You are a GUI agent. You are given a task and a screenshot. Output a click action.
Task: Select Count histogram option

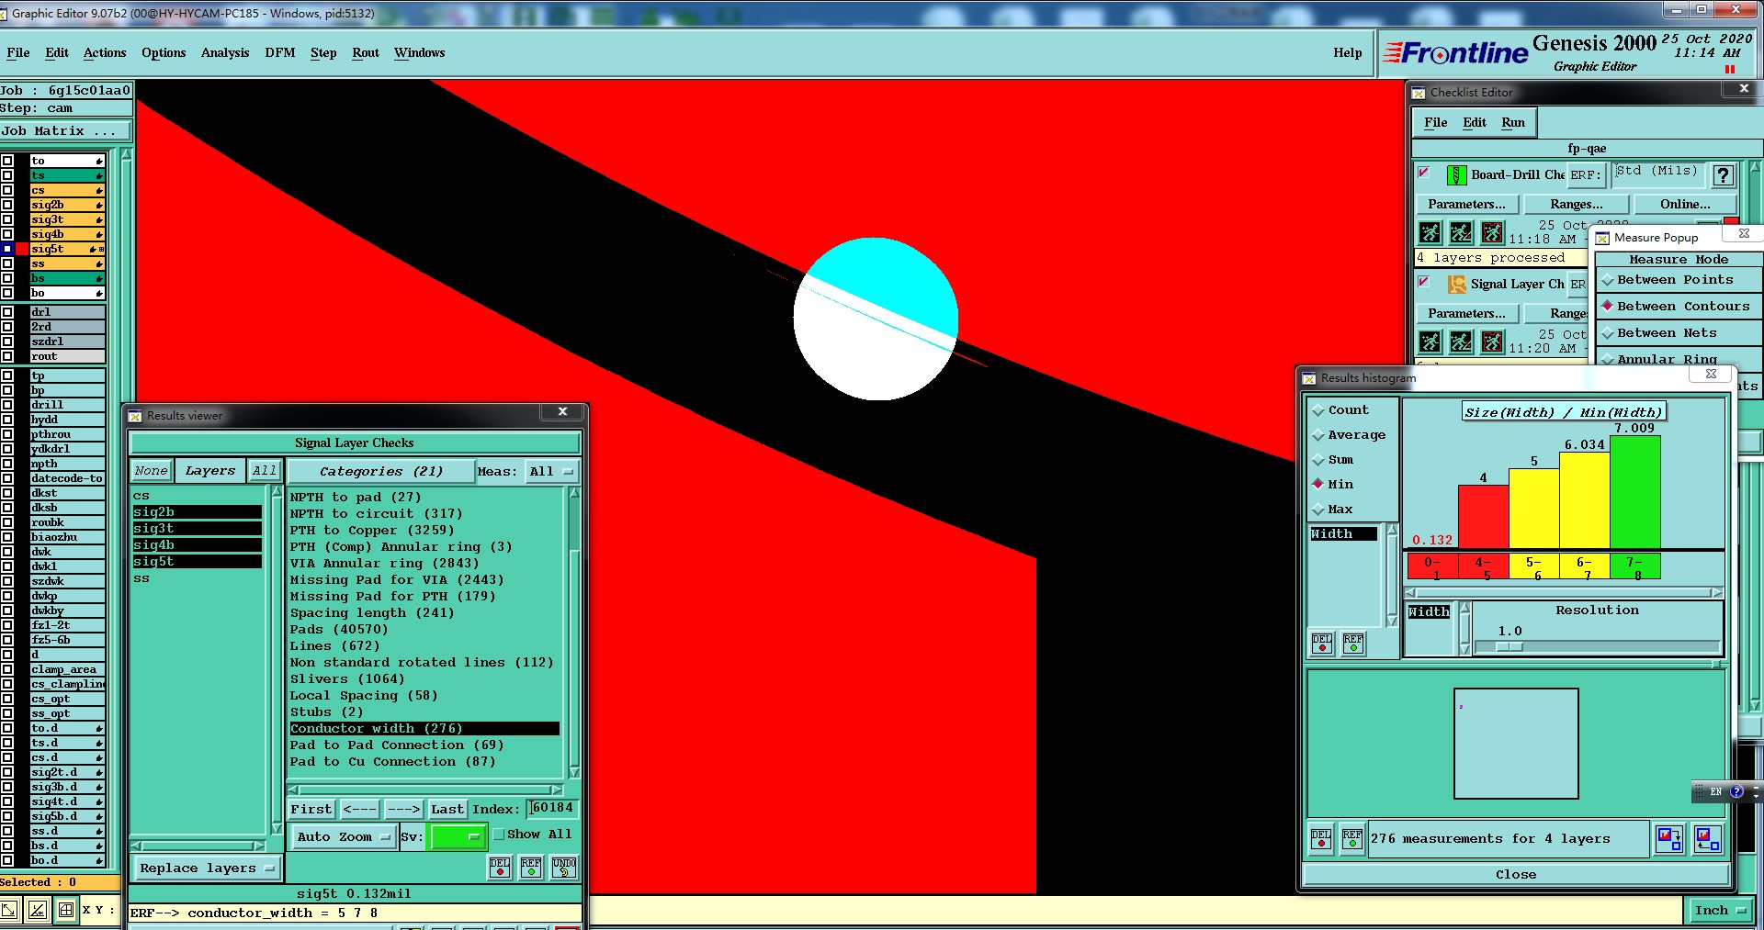click(x=1318, y=410)
